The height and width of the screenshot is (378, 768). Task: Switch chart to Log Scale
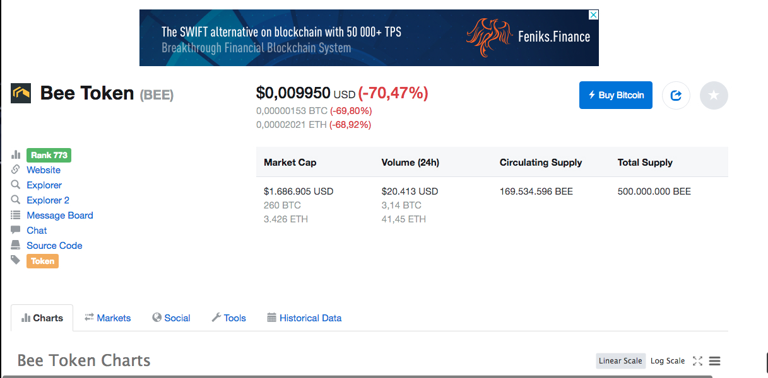pyautogui.click(x=668, y=361)
